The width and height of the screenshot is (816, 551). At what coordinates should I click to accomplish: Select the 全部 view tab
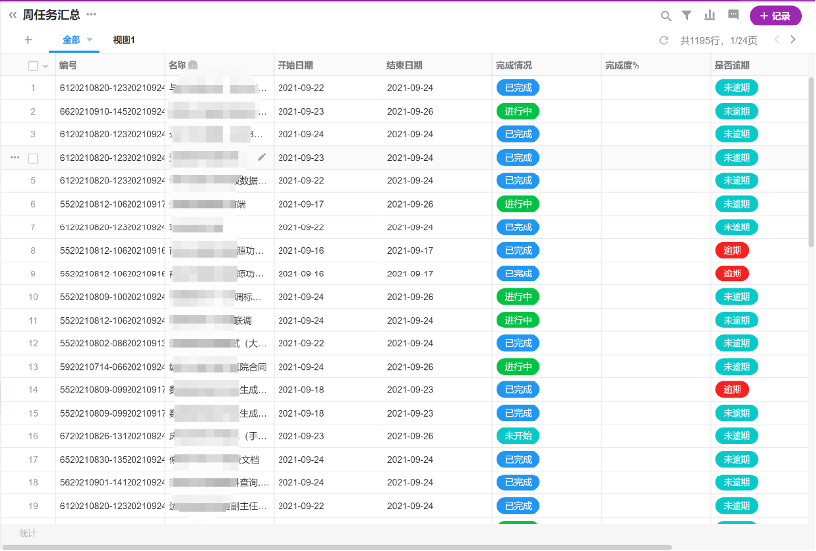pyautogui.click(x=71, y=40)
